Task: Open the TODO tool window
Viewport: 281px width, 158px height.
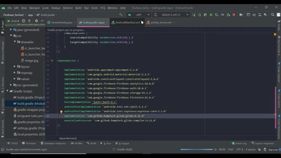Action: point(12,144)
